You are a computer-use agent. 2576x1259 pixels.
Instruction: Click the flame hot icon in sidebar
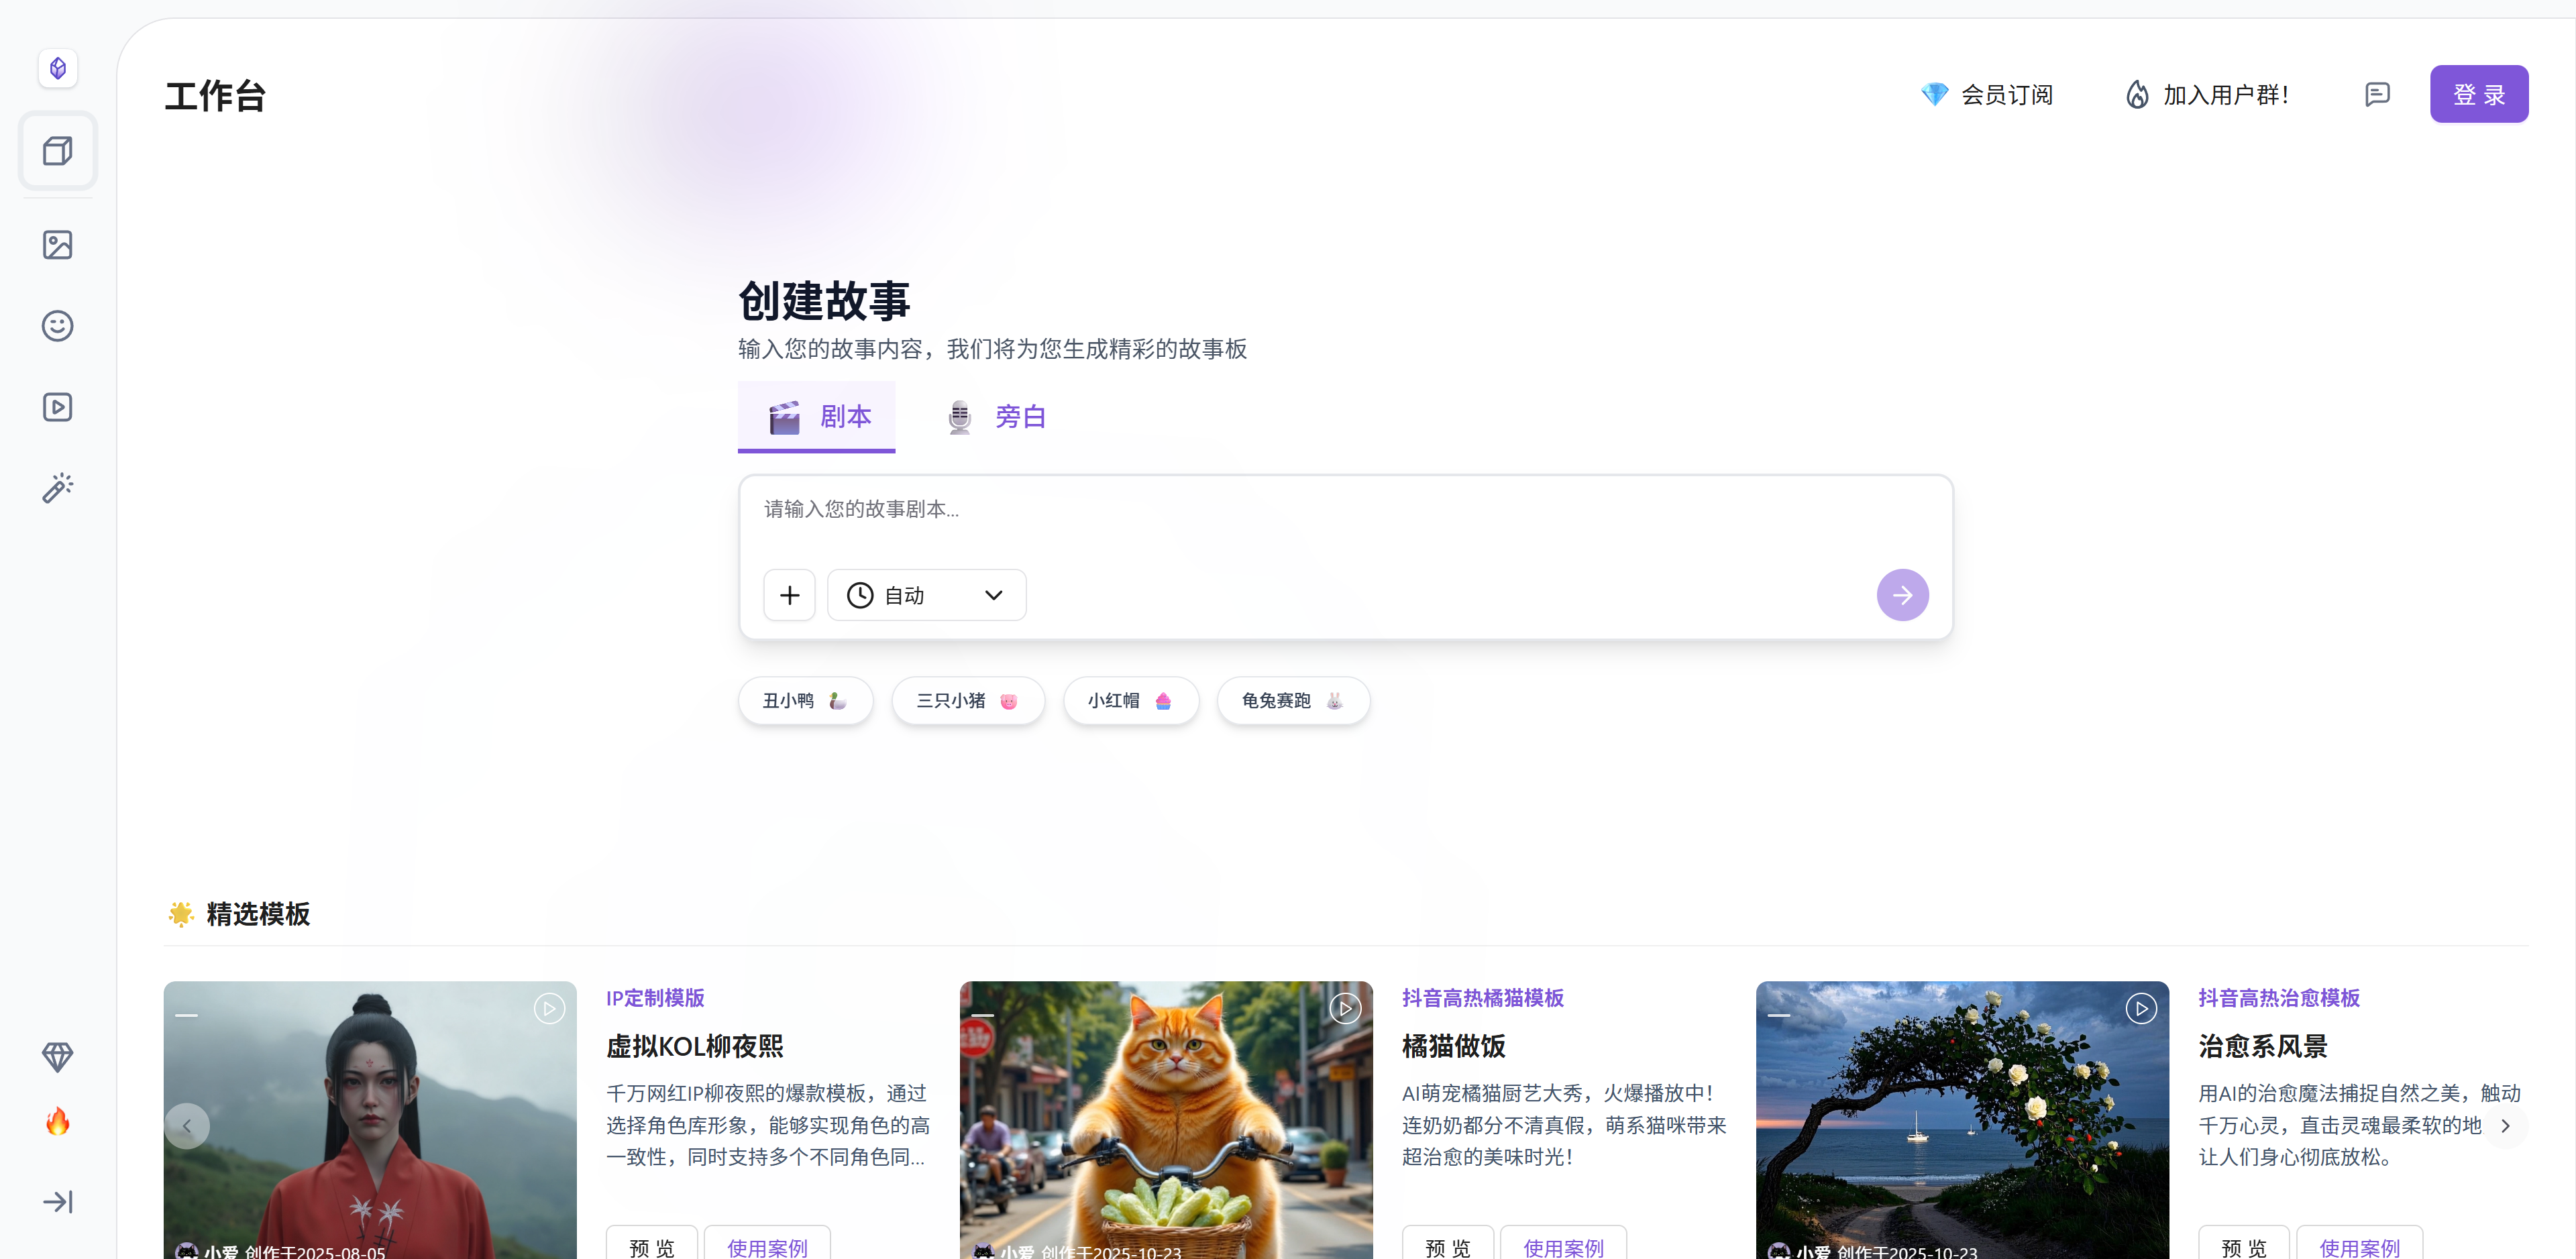pos(57,1122)
